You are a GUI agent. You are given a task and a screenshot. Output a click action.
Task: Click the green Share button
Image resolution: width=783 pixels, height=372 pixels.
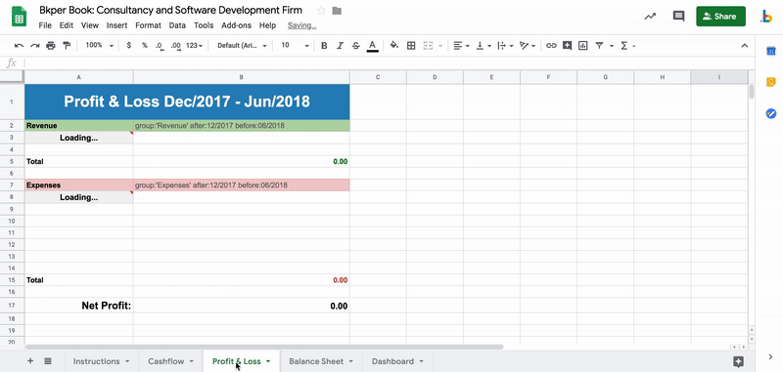720,17
